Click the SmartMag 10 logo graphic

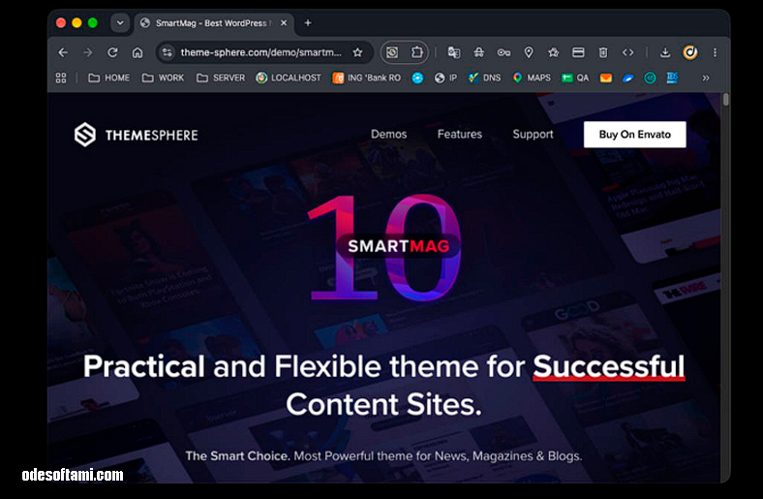384,247
